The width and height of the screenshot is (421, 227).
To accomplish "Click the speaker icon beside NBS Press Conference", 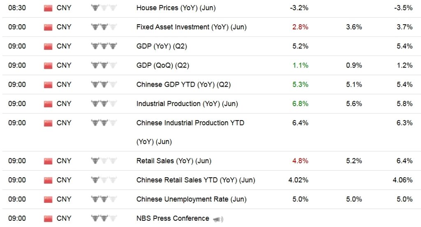I will pyautogui.click(x=218, y=219).
